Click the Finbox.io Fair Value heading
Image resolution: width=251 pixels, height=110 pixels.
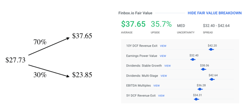pos(135,13)
